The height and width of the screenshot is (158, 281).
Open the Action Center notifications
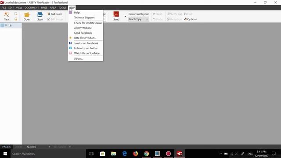274,154
